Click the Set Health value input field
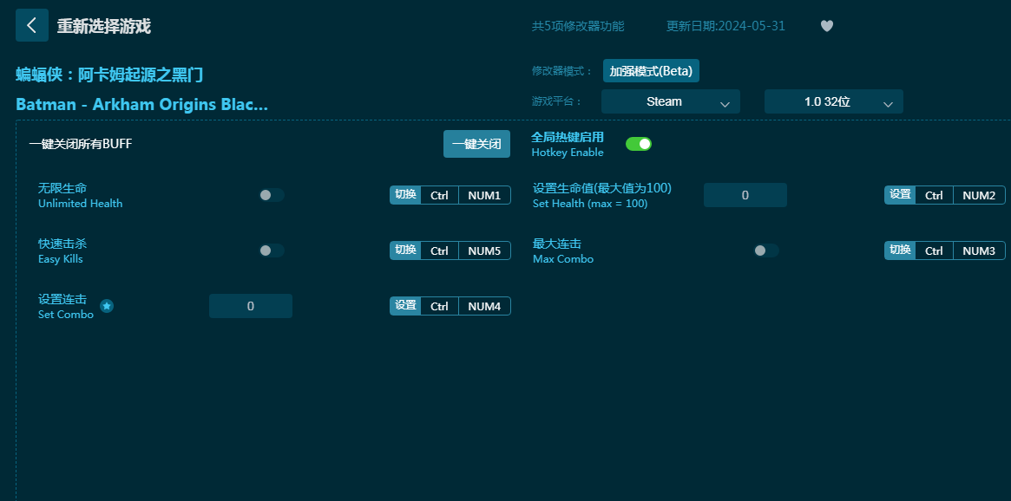The width and height of the screenshot is (1011, 501). coord(745,195)
